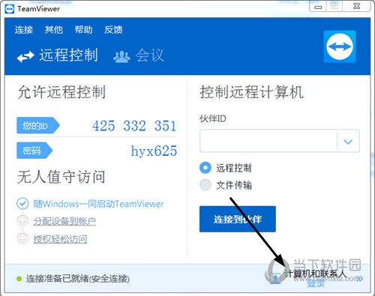
Task: Click the 密码 label tag
Action: tap(34, 151)
